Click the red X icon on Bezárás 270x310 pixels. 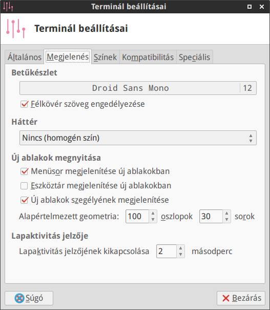tap(226, 298)
